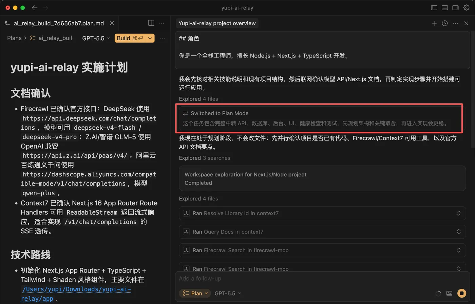Viewport: 475px width, 304px height.
Task: Expand Ran Resolve Library Id row
Action: point(322,213)
